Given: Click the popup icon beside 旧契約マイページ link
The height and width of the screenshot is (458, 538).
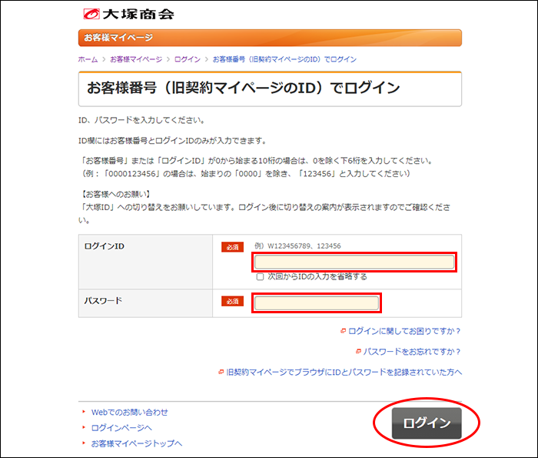Looking at the screenshot, I should point(221,372).
